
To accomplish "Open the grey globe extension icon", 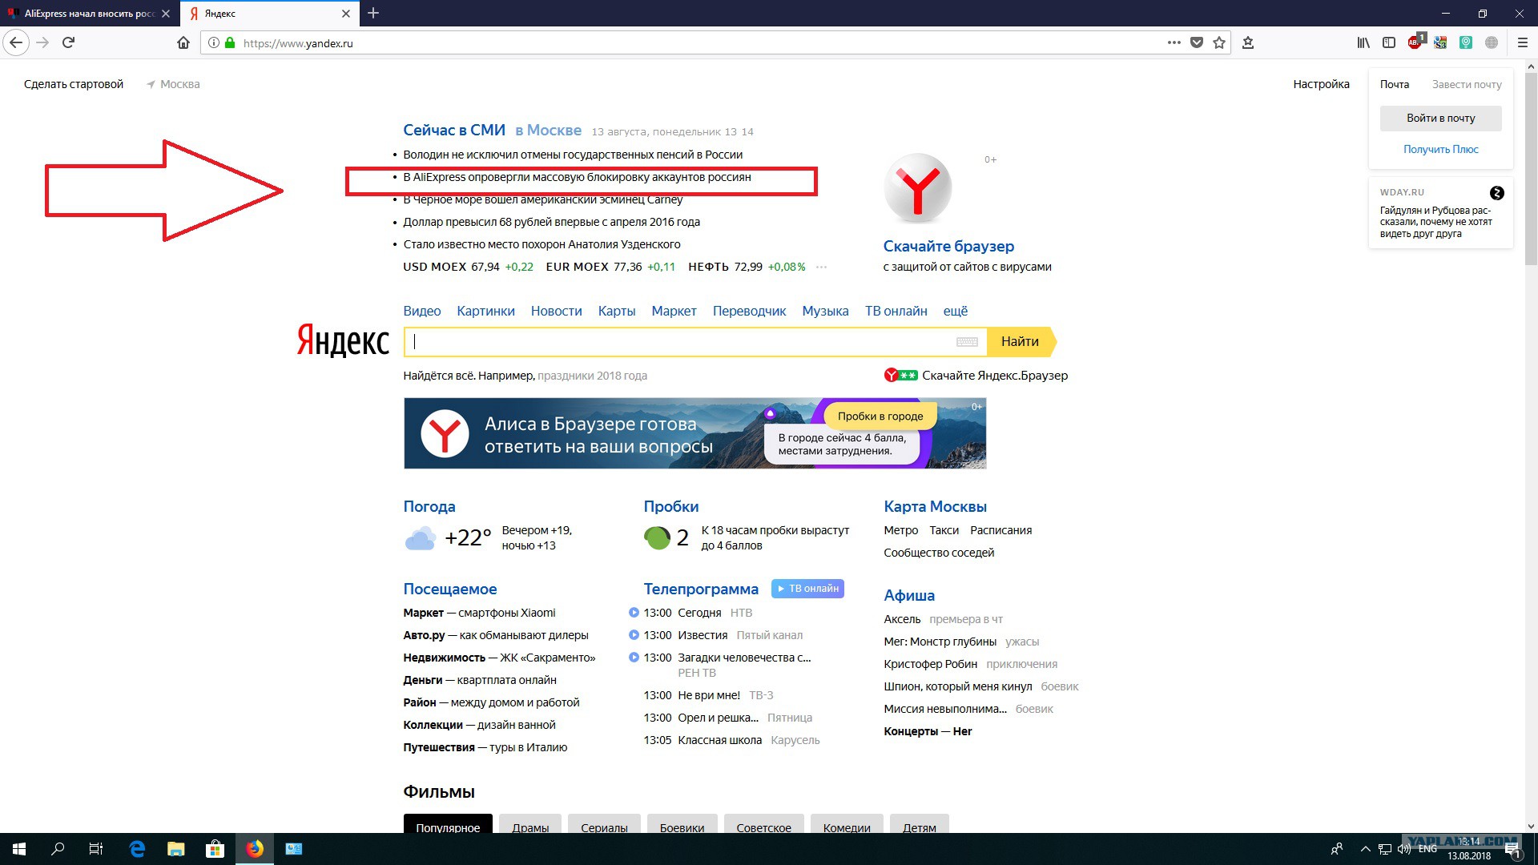I will coord(1492,42).
